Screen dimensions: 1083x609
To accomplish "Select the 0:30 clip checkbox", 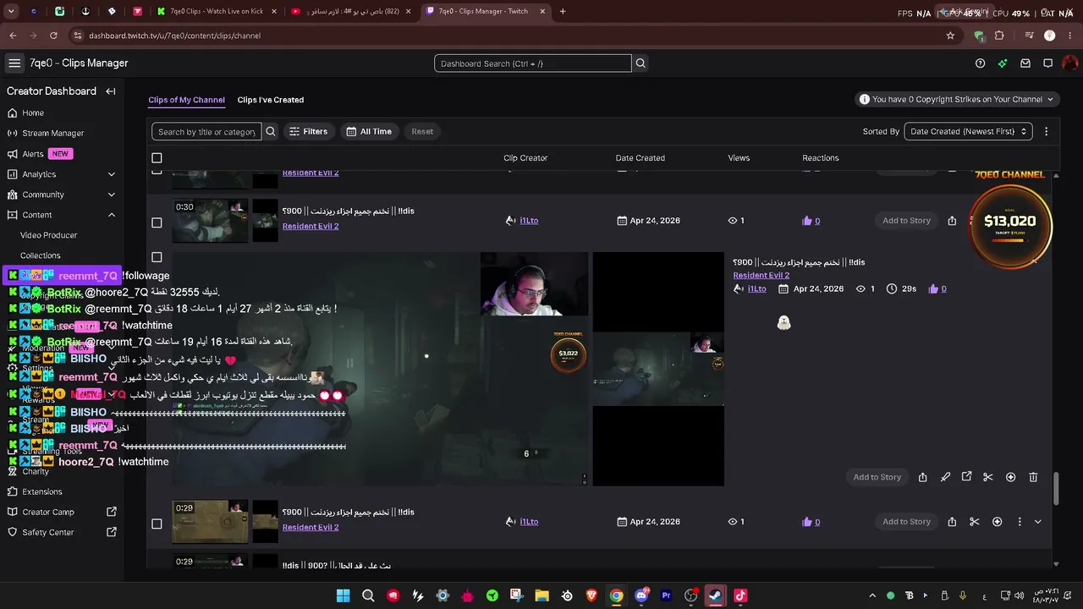I will 157,222.
